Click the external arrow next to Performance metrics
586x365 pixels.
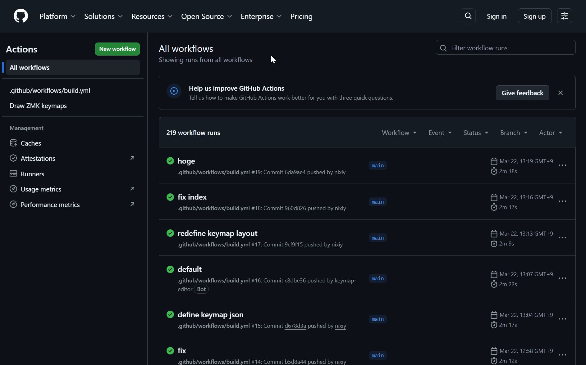[x=132, y=204]
